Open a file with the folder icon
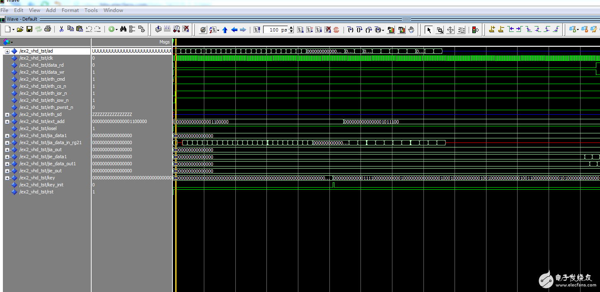The height and width of the screenshot is (292, 600). click(x=20, y=29)
